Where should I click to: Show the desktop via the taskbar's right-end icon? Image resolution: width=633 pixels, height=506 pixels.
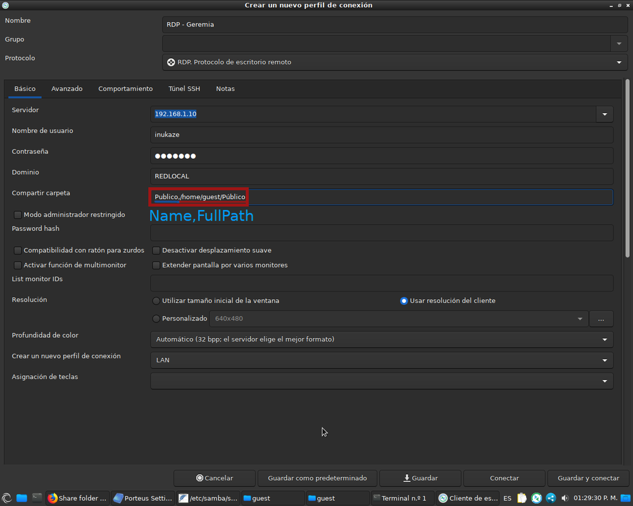coord(625,498)
